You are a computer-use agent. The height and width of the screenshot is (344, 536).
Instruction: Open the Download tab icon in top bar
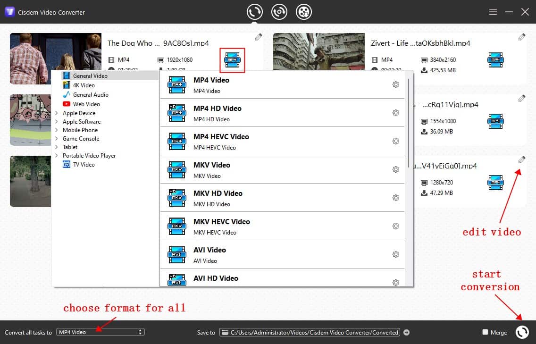coord(279,12)
